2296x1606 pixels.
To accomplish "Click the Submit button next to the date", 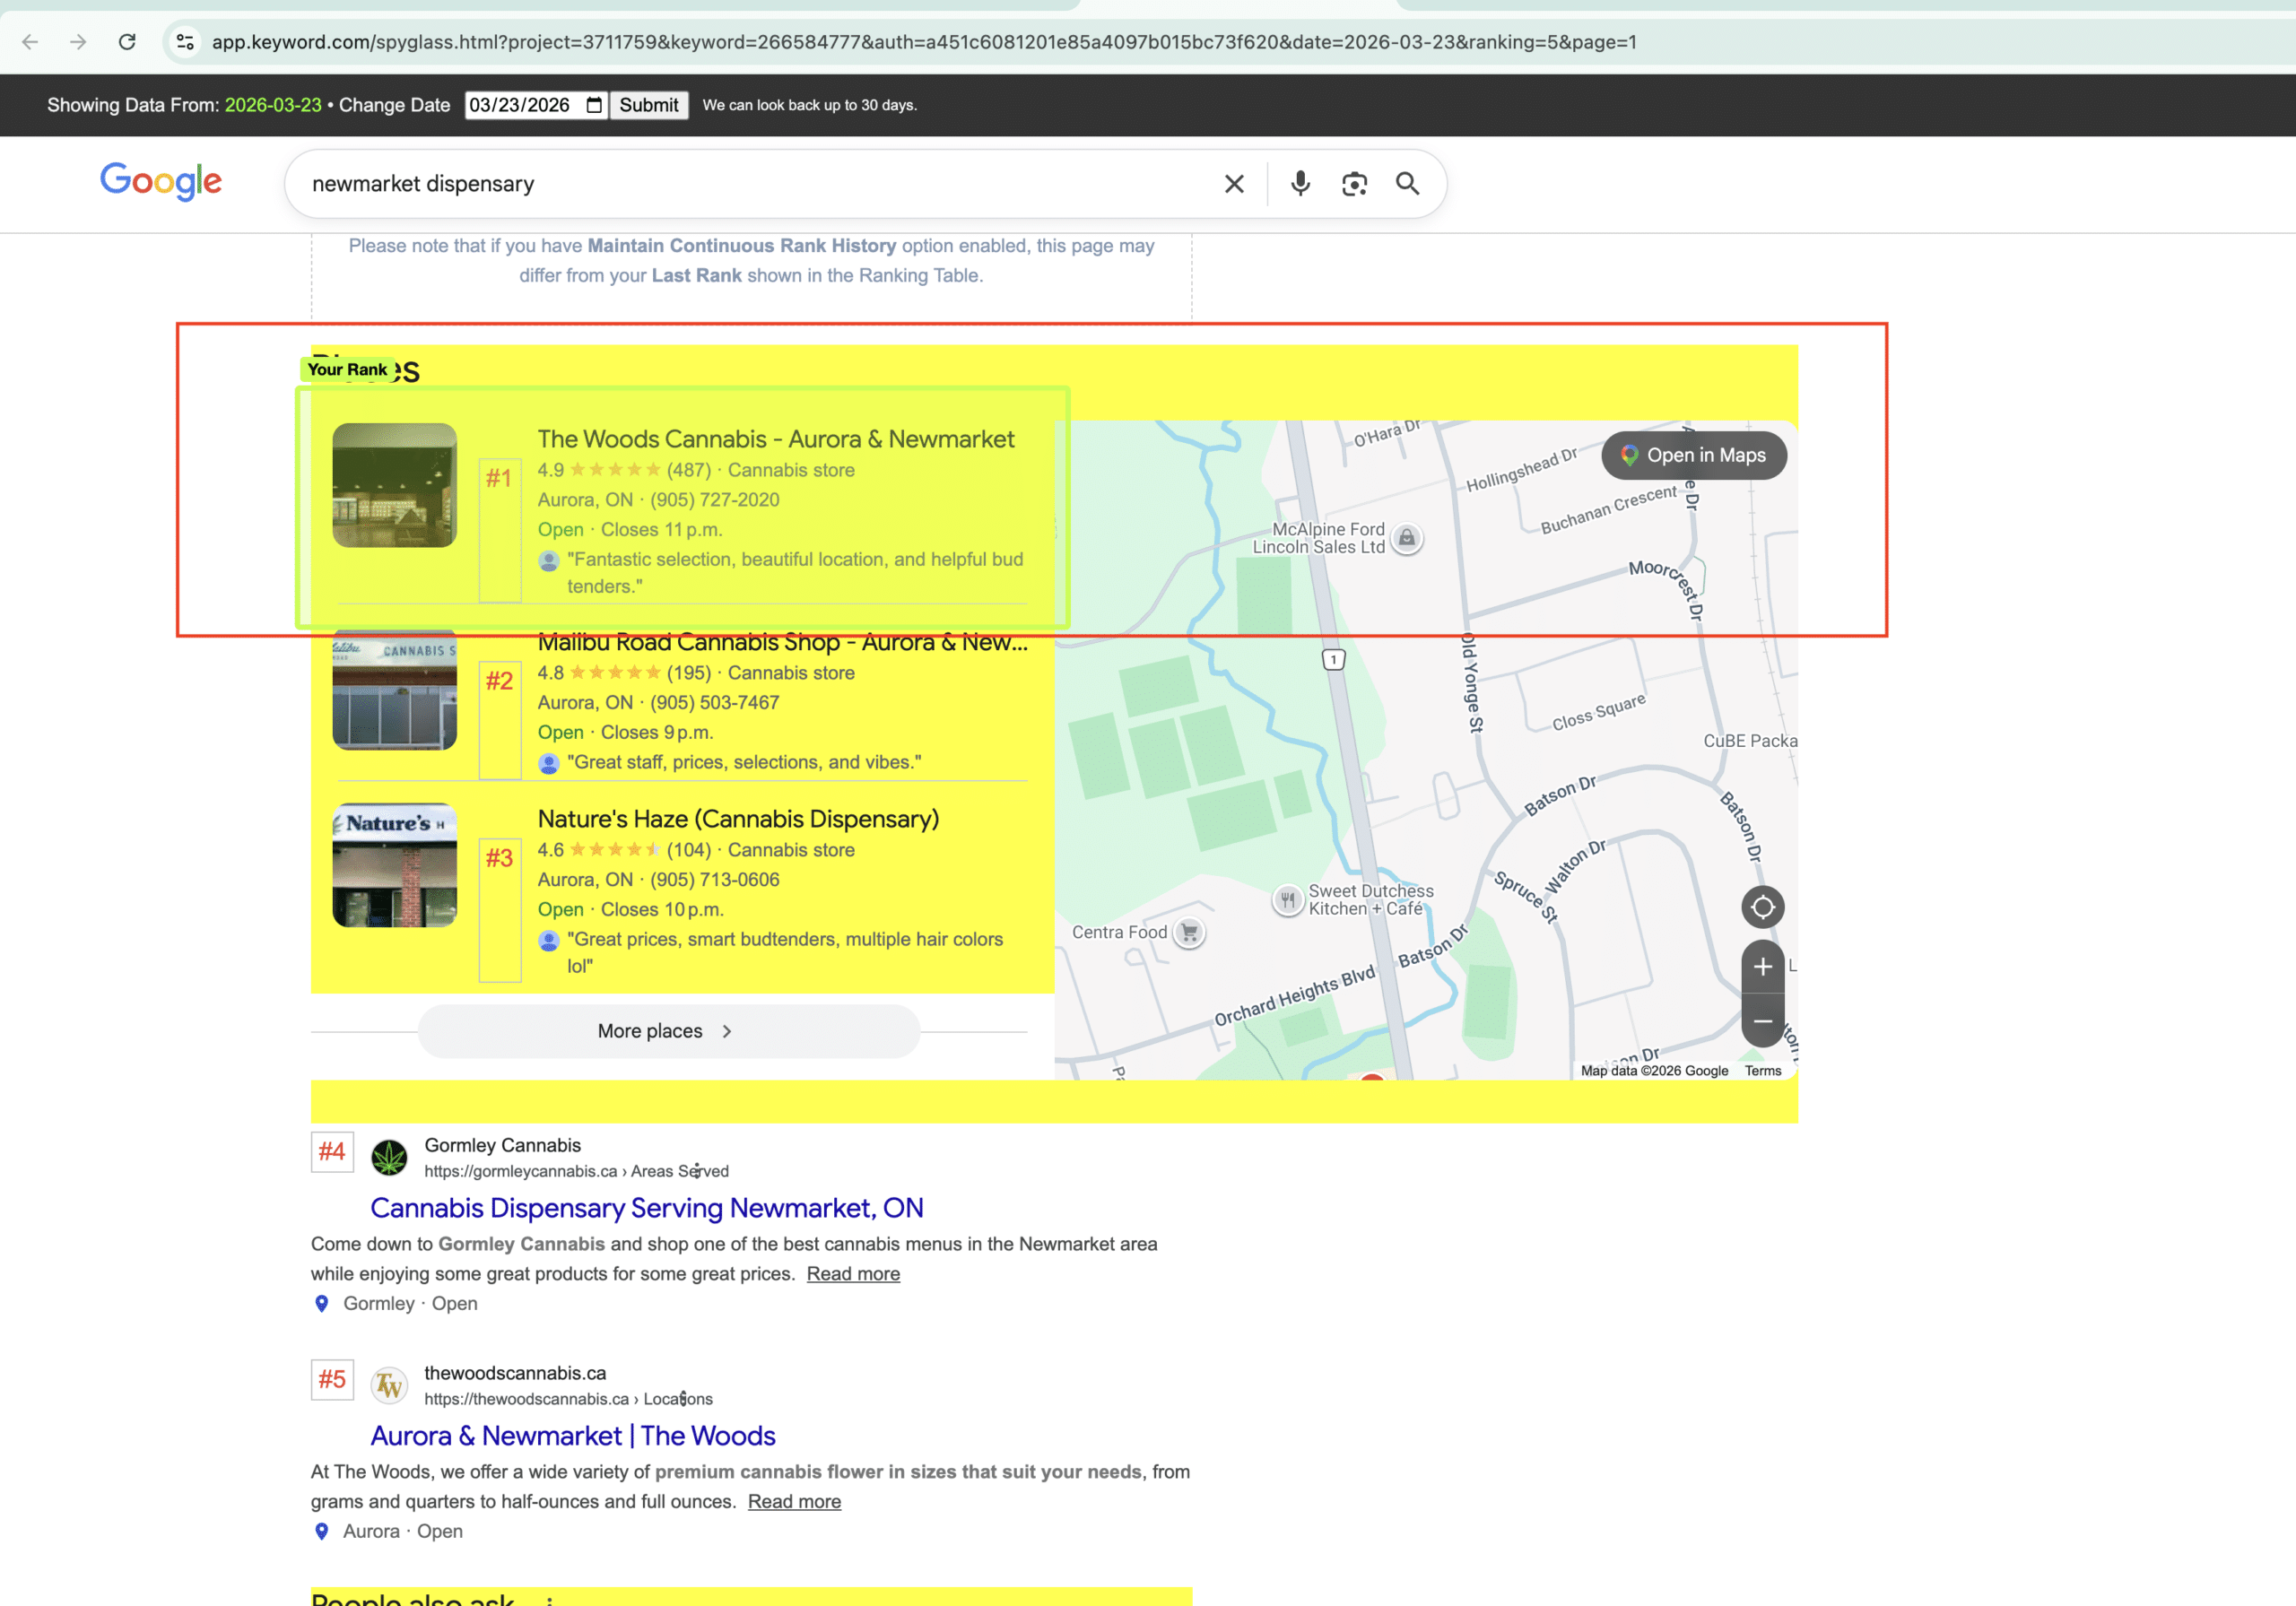I will pyautogui.click(x=648, y=104).
